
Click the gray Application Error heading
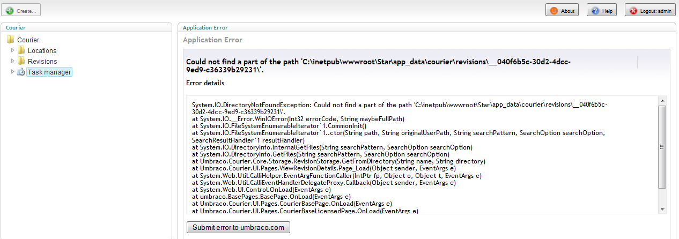pyautogui.click(x=212, y=40)
